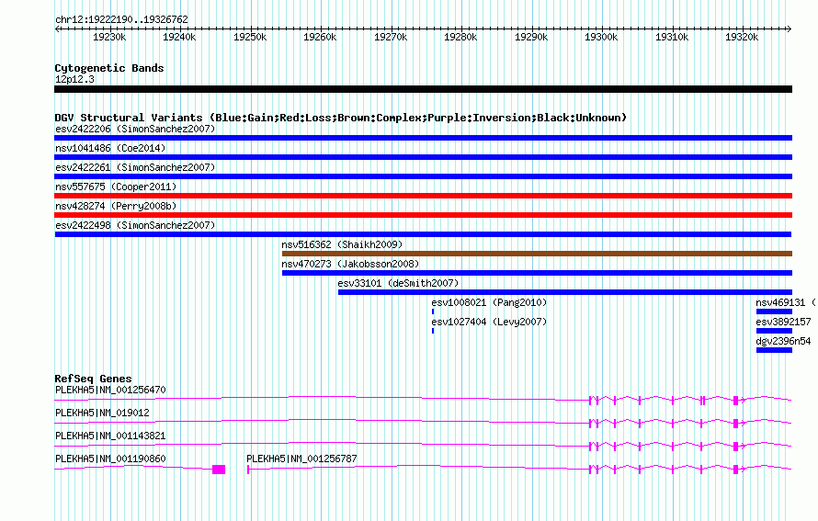Image resolution: width=818 pixels, height=521 pixels.
Task: Click the 19250k ruler tick label
Action: pos(250,37)
